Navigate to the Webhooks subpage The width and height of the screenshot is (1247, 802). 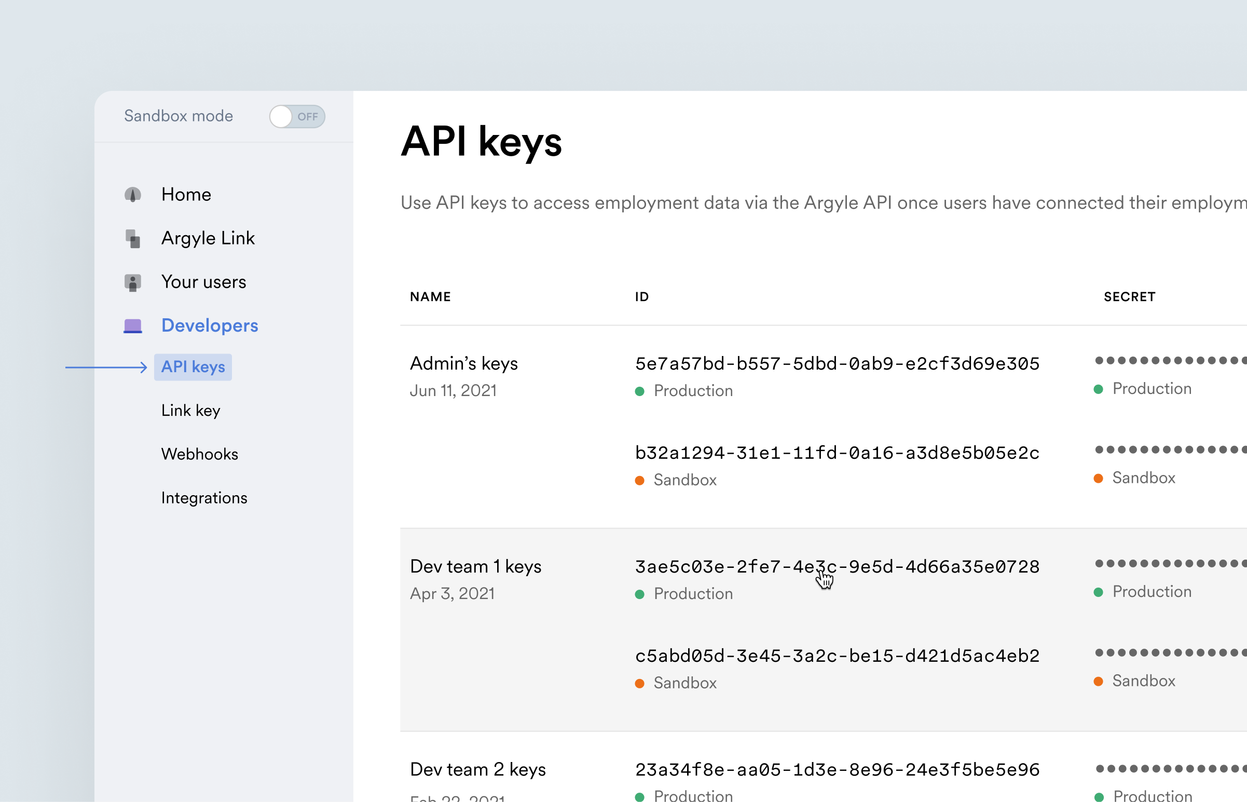[x=199, y=455]
